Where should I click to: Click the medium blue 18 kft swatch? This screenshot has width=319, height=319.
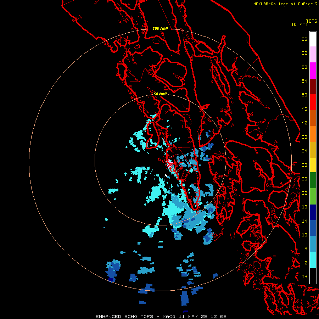pos(313,228)
